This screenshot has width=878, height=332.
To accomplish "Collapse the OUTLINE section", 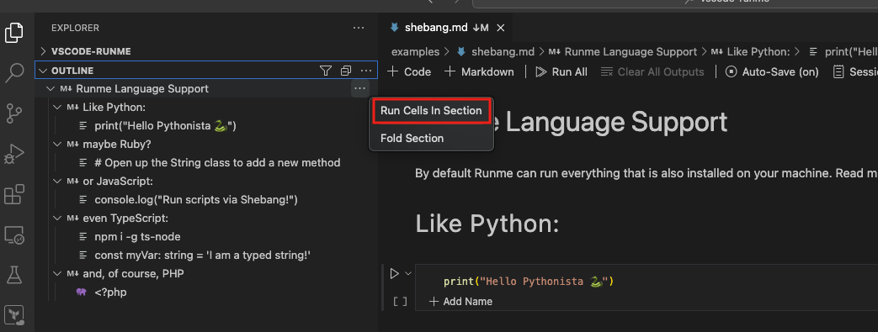I will coord(43,71).
